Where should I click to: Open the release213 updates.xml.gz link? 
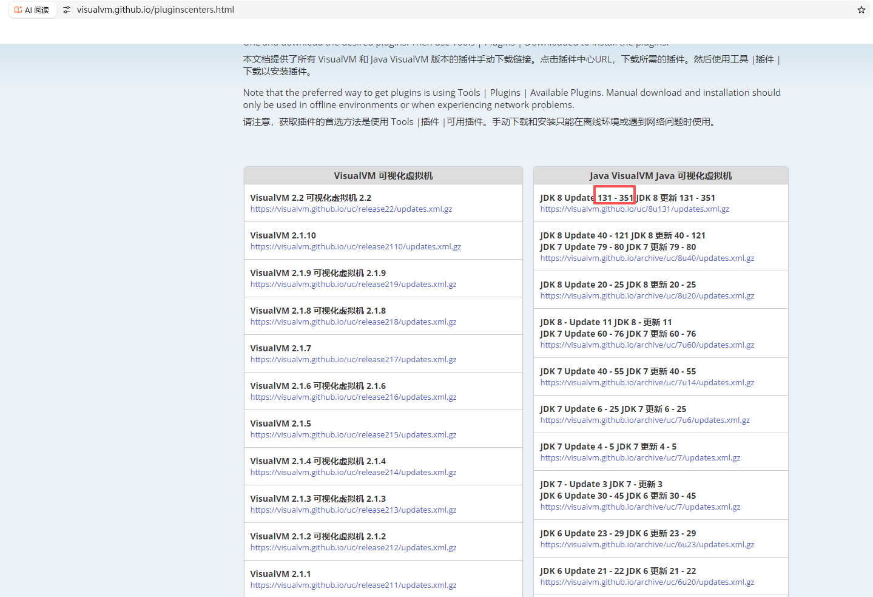[353, 510]
